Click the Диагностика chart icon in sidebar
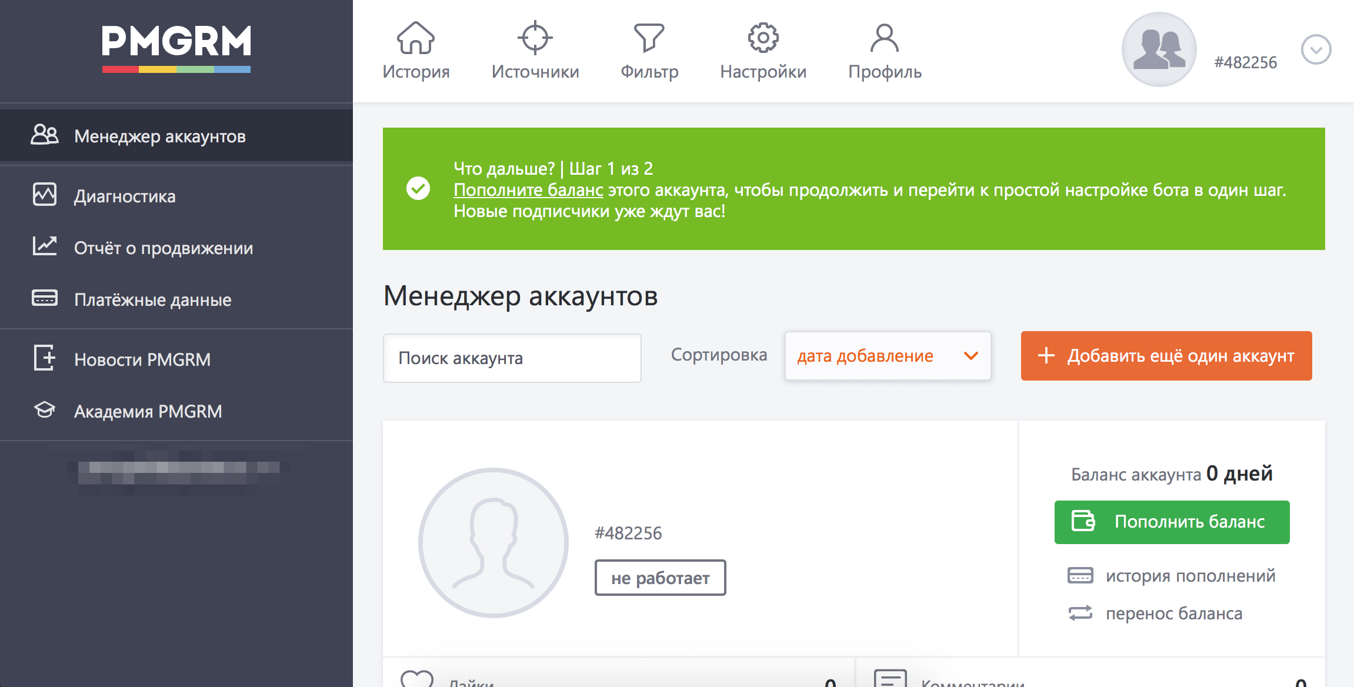The height and width of the screenshot is (687, 1354). pos(45,195)
